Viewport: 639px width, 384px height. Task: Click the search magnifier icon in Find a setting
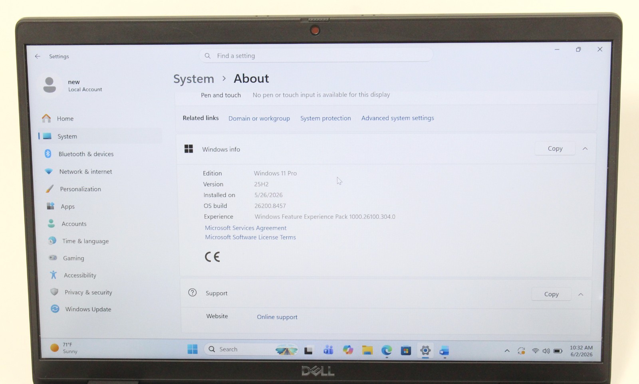pos(207,56)
